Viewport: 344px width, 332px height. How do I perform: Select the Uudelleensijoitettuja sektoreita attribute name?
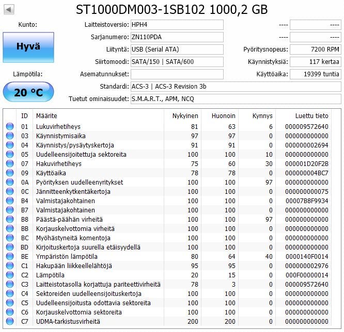(x=81, y=155)
